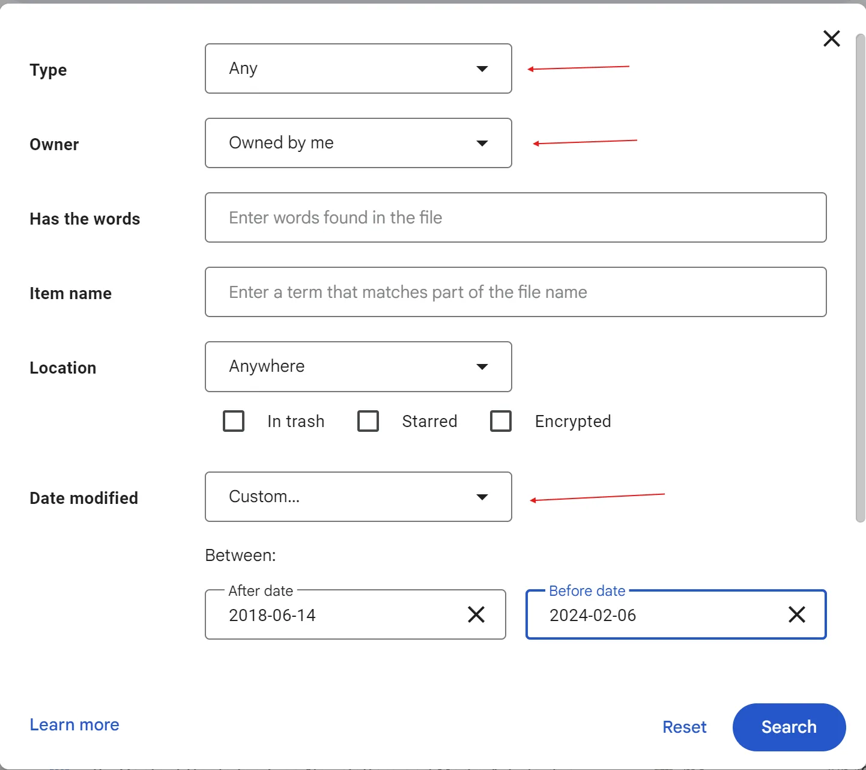The image size is (866, 770).
Task: Tick the Starred checkbox
Action: coord(368,421)
